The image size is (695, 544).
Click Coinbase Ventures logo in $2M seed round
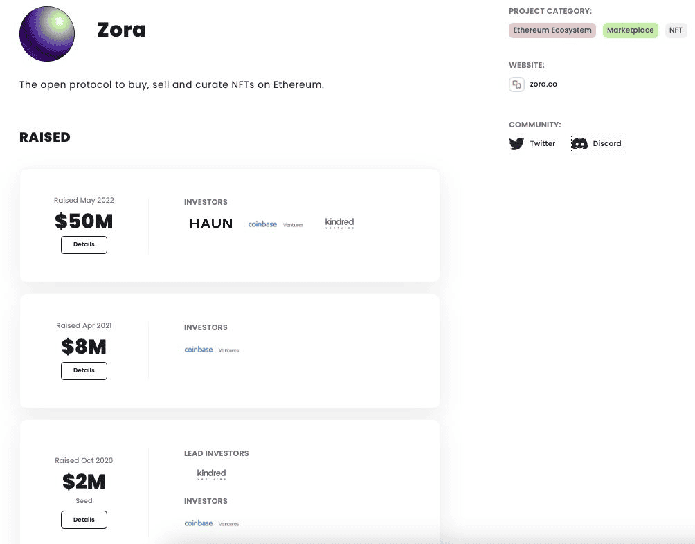212,523
